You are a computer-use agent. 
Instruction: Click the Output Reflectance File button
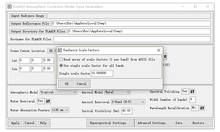click(30, 23)
